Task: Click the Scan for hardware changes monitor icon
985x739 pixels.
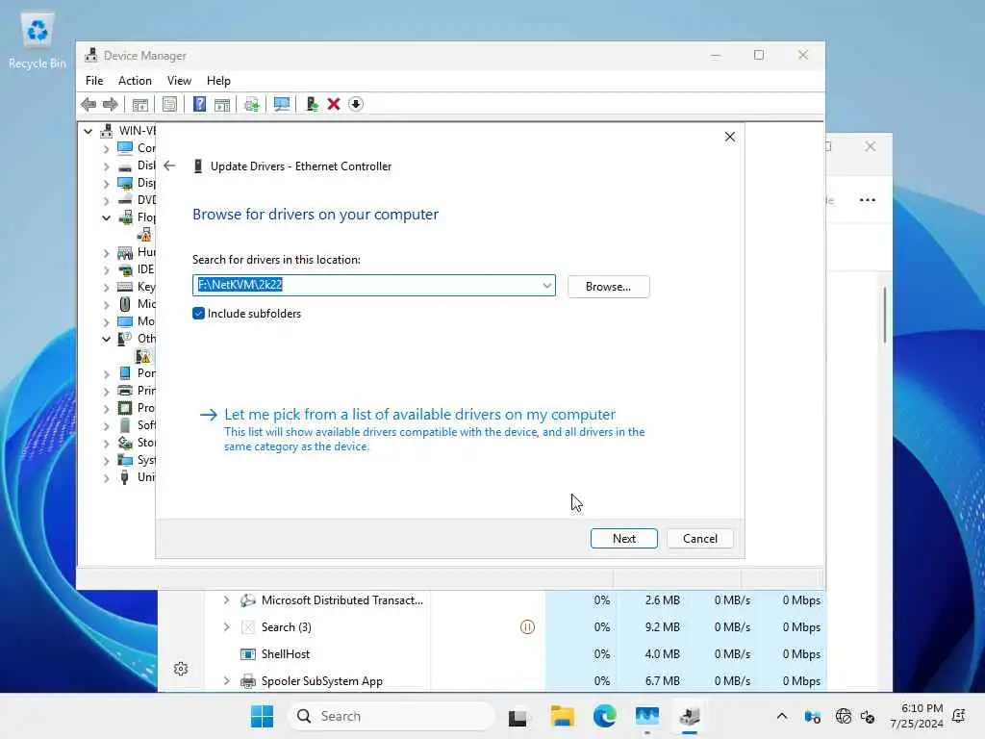Action: pos(282,104)
